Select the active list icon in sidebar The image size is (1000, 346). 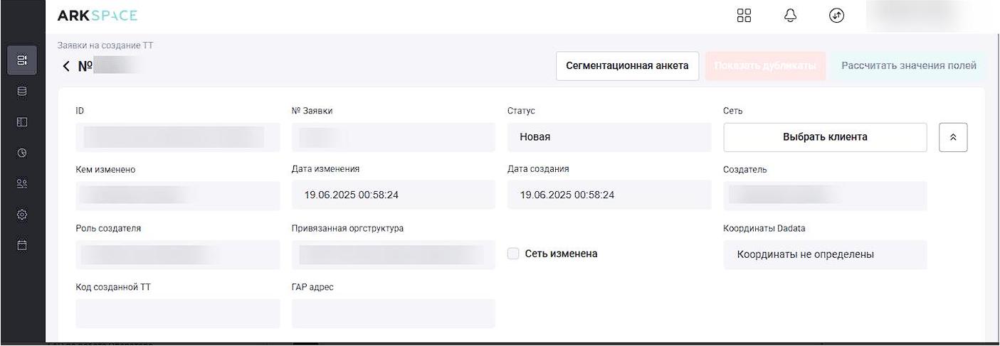click(22, 60)
